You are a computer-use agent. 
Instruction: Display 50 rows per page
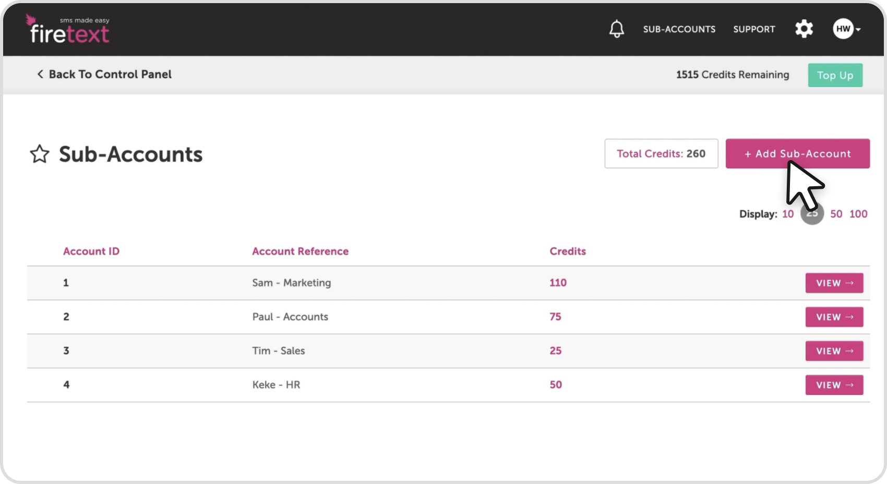point(836,214)
